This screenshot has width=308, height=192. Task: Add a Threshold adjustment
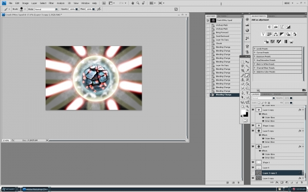[x=279, y=41]
